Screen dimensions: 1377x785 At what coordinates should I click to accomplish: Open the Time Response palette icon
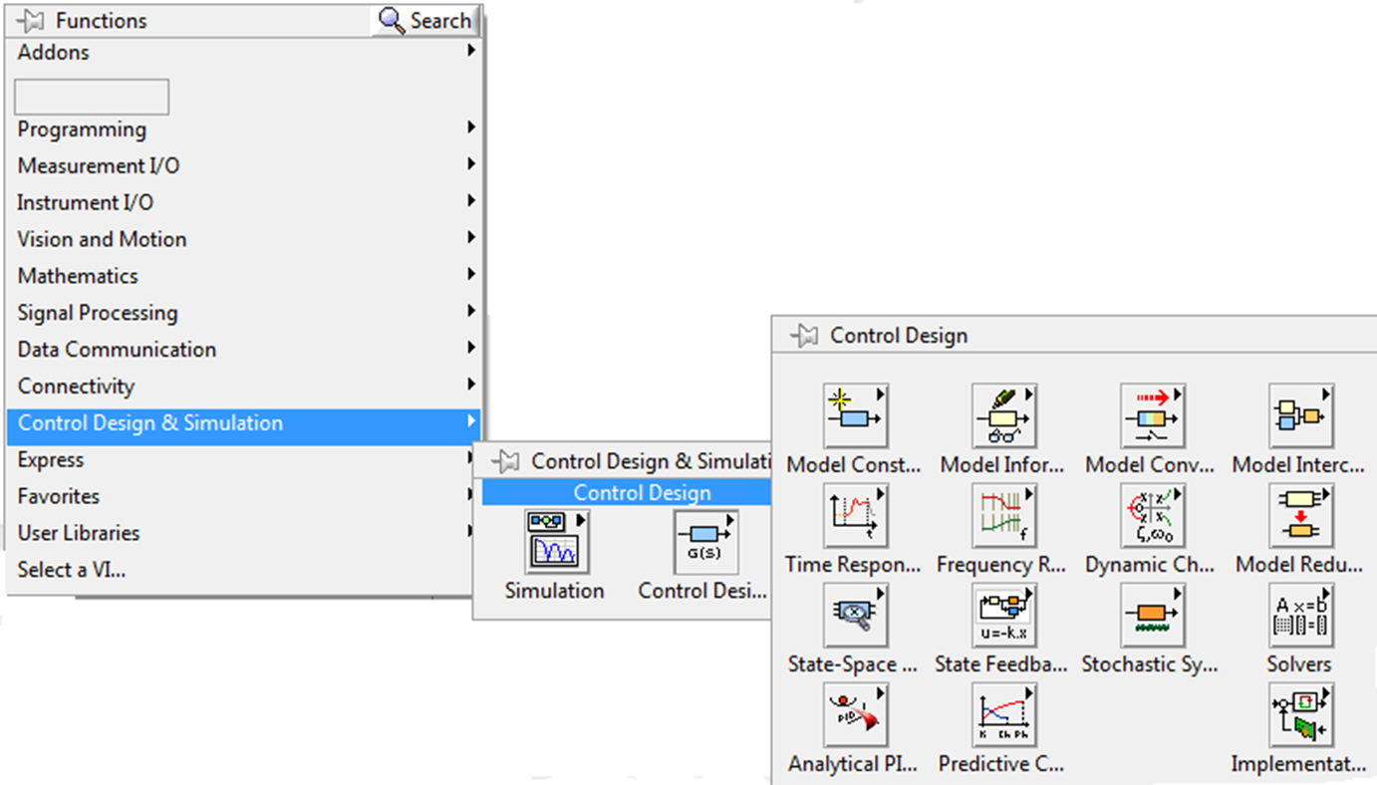(856, 515)
